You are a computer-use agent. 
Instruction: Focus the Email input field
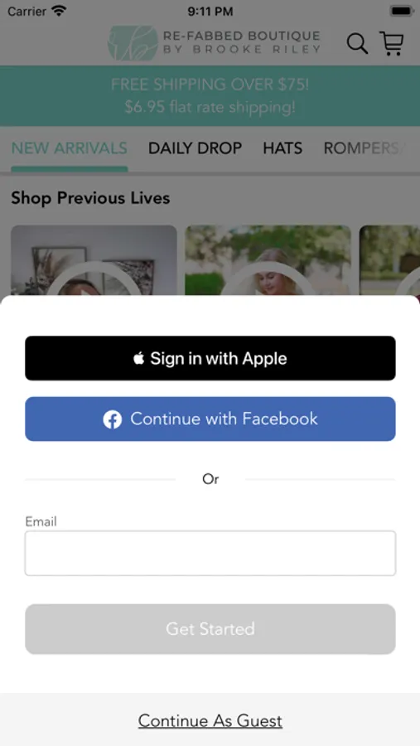coord(210,554)
